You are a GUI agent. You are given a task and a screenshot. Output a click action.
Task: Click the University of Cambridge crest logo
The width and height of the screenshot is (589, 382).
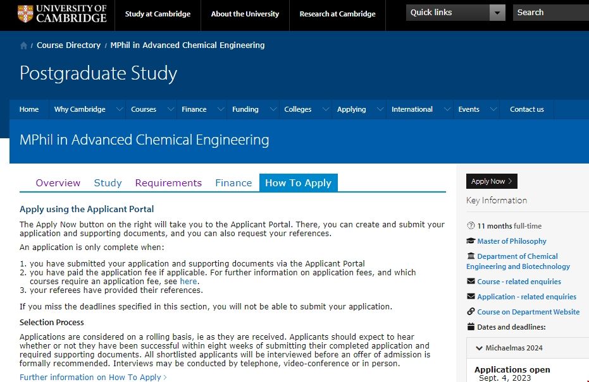pos(25,13)
